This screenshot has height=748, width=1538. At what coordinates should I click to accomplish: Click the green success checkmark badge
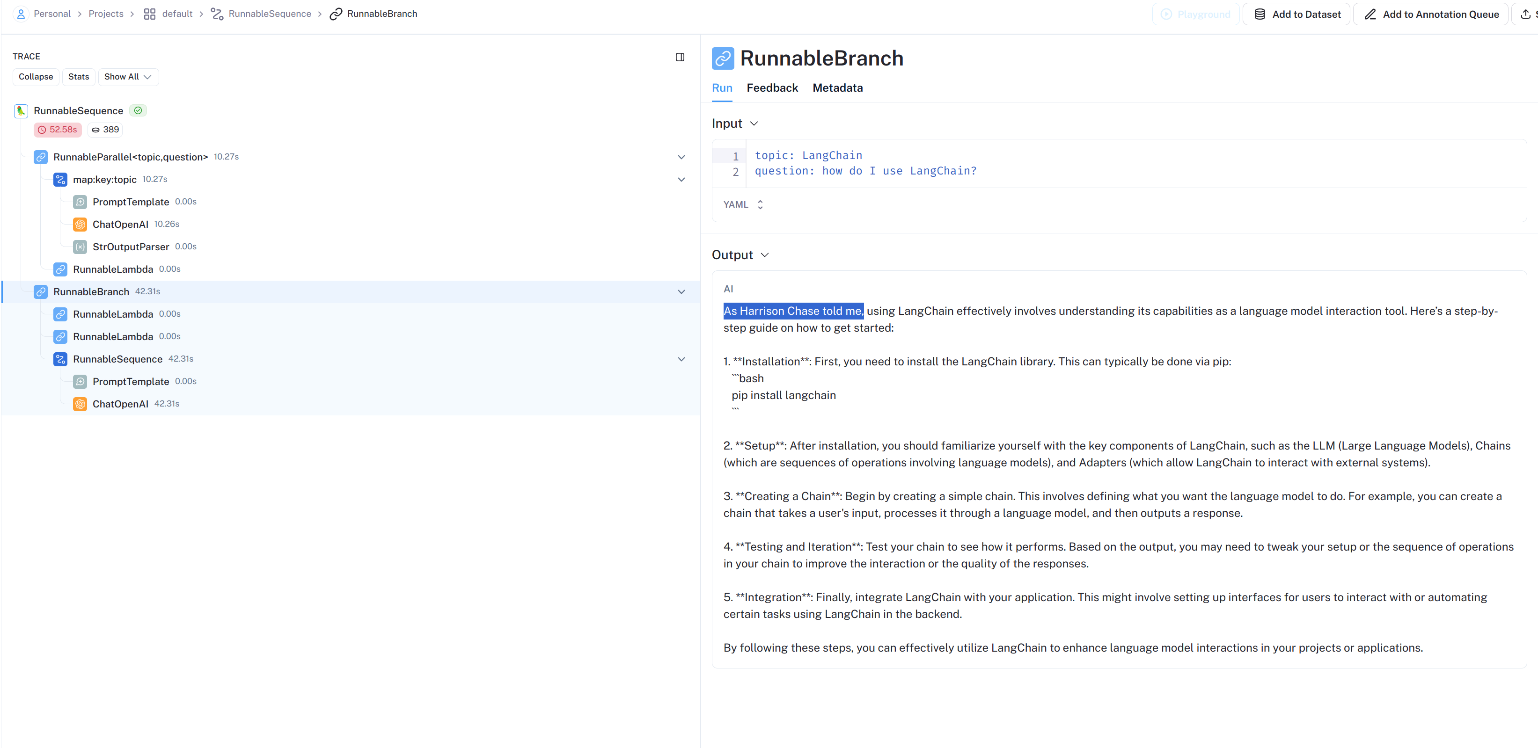[138, 110]
